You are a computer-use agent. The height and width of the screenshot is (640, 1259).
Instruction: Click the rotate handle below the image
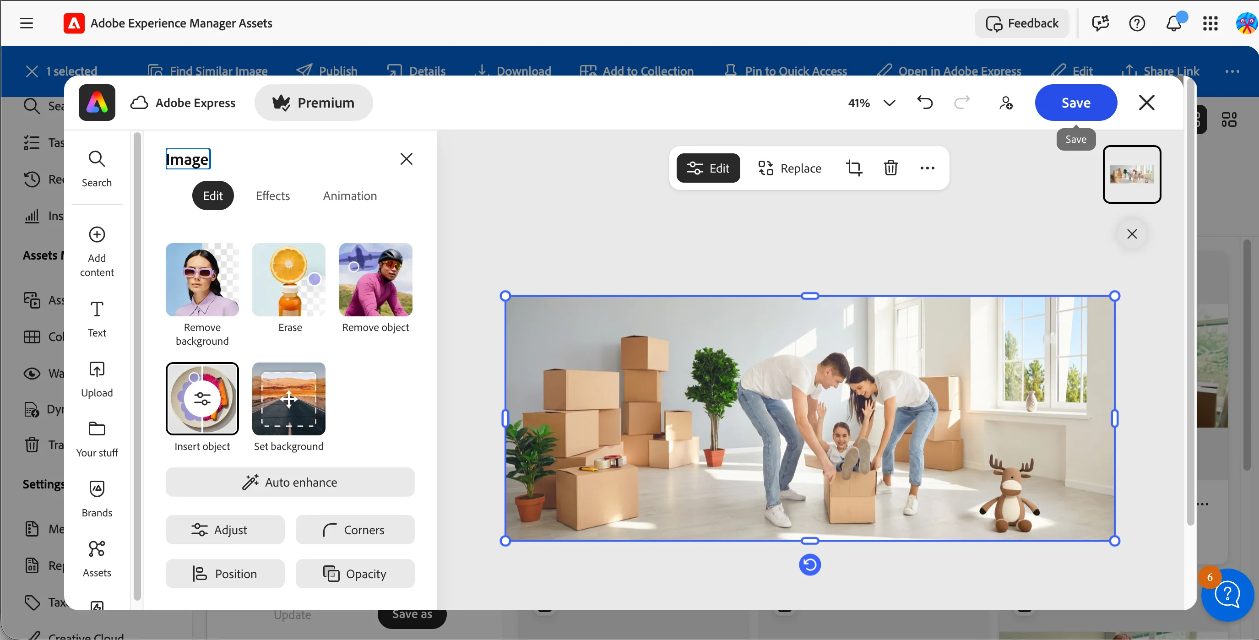[810, 565]
